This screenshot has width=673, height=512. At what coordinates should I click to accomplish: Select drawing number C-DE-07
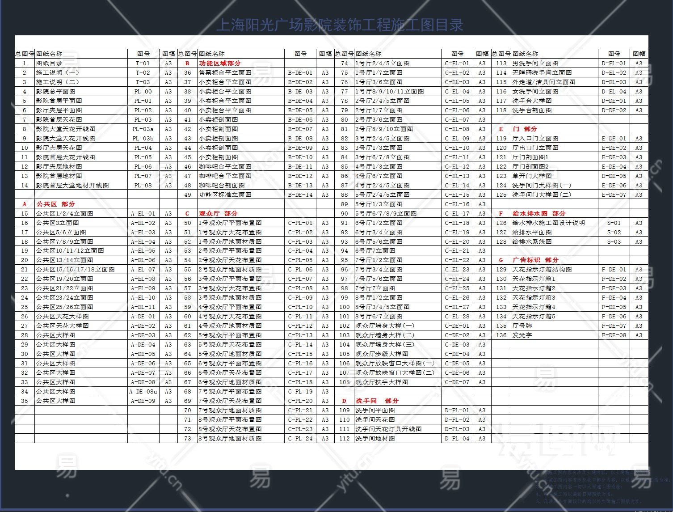click(x=457, y=382)
